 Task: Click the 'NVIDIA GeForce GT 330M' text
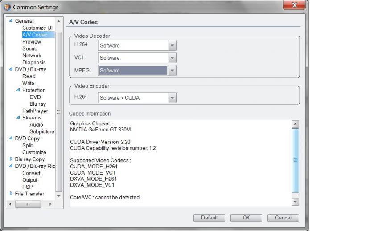[x=100, y=130]
